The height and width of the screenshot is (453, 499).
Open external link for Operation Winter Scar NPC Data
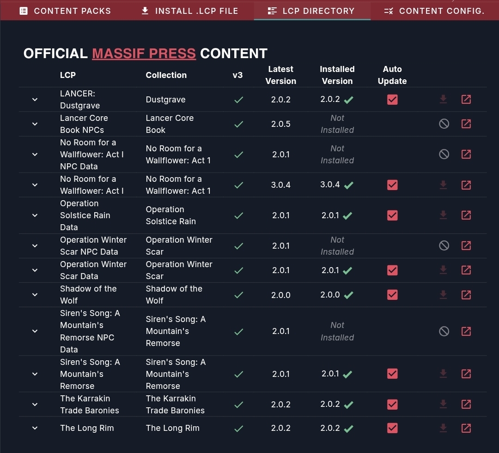point(466,245)
